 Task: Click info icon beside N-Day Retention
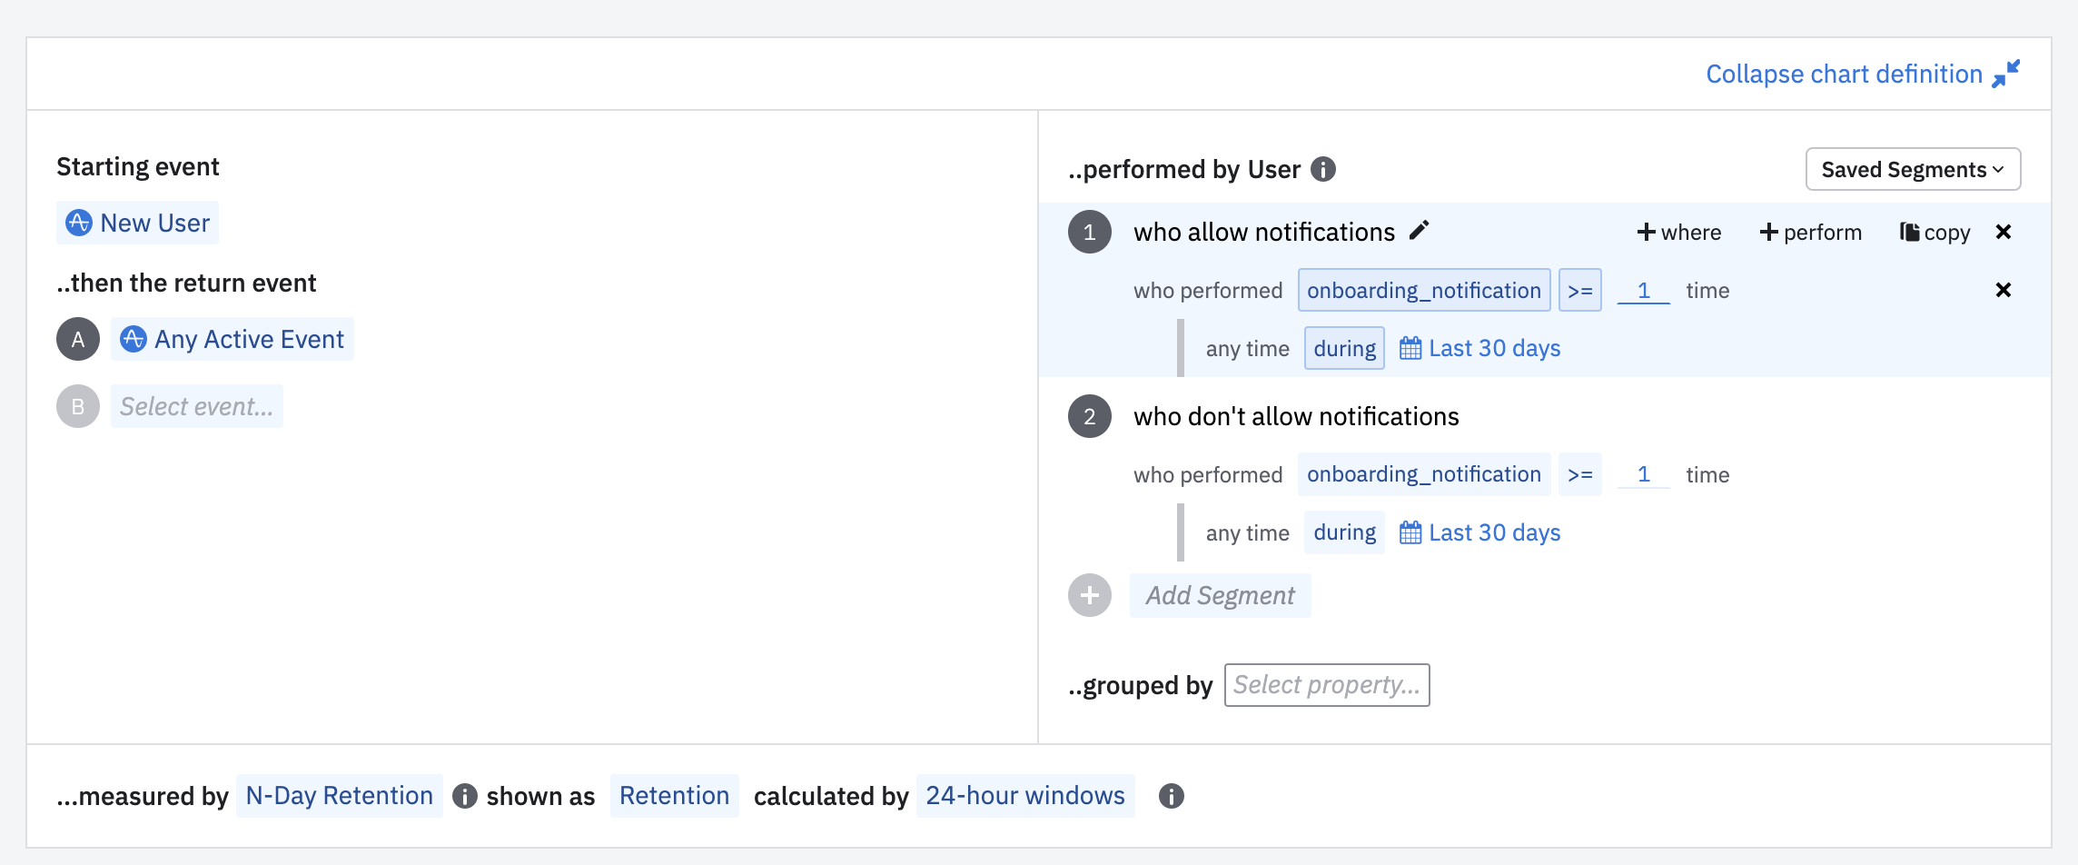click(464, 796)
